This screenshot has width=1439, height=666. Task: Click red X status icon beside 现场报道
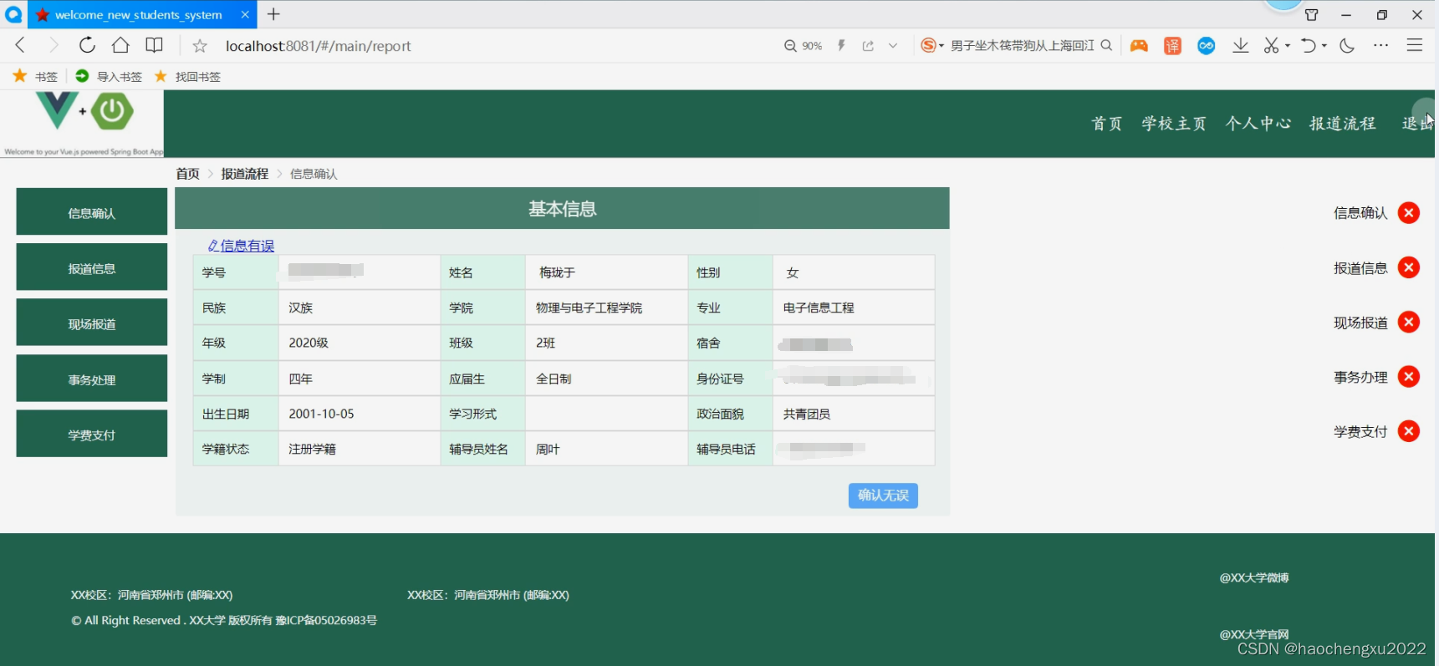click(x=1409, y=323)
